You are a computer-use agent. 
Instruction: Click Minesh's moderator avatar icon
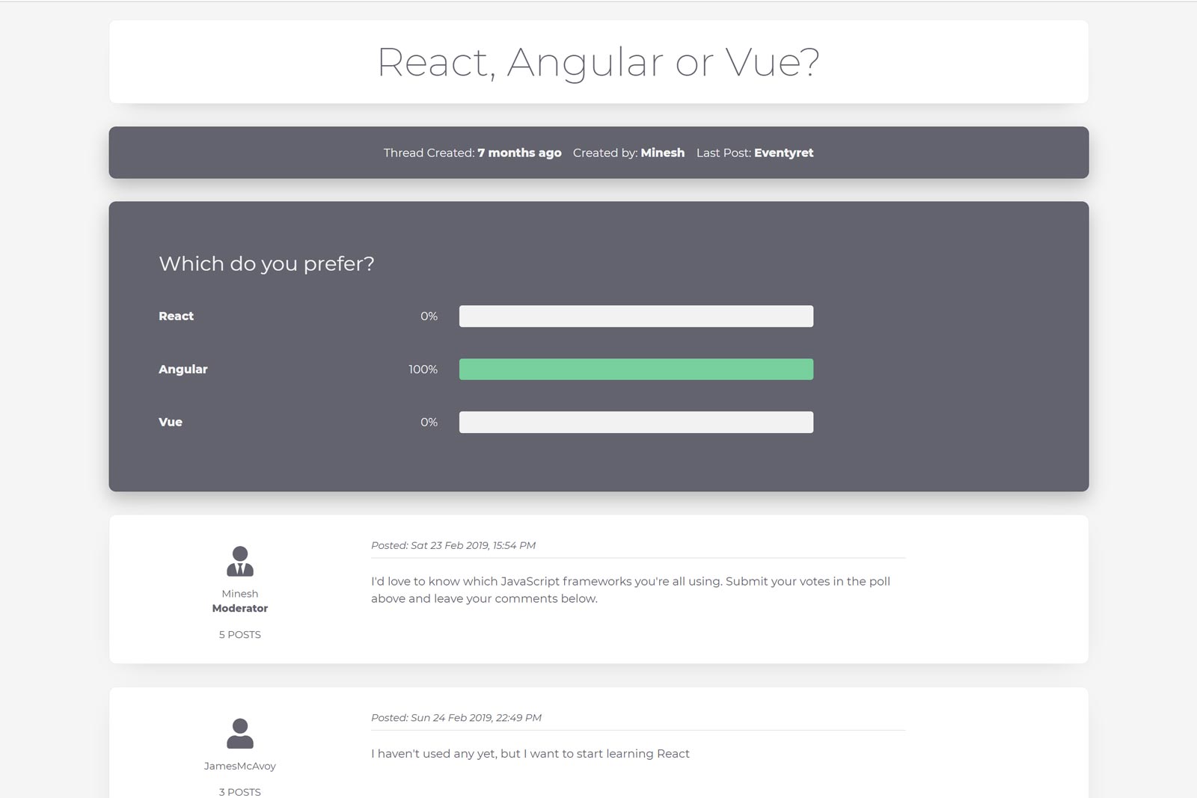click(239, 561)
